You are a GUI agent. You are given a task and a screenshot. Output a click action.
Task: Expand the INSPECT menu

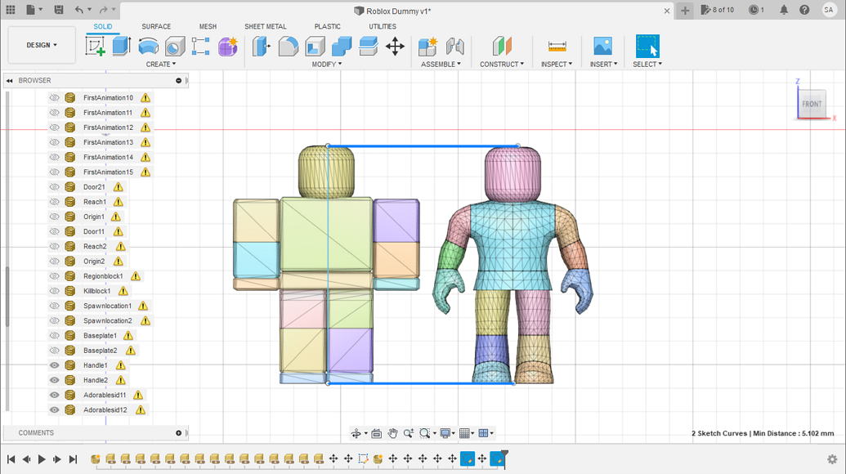pyautogui.click(x=557, y=65)
